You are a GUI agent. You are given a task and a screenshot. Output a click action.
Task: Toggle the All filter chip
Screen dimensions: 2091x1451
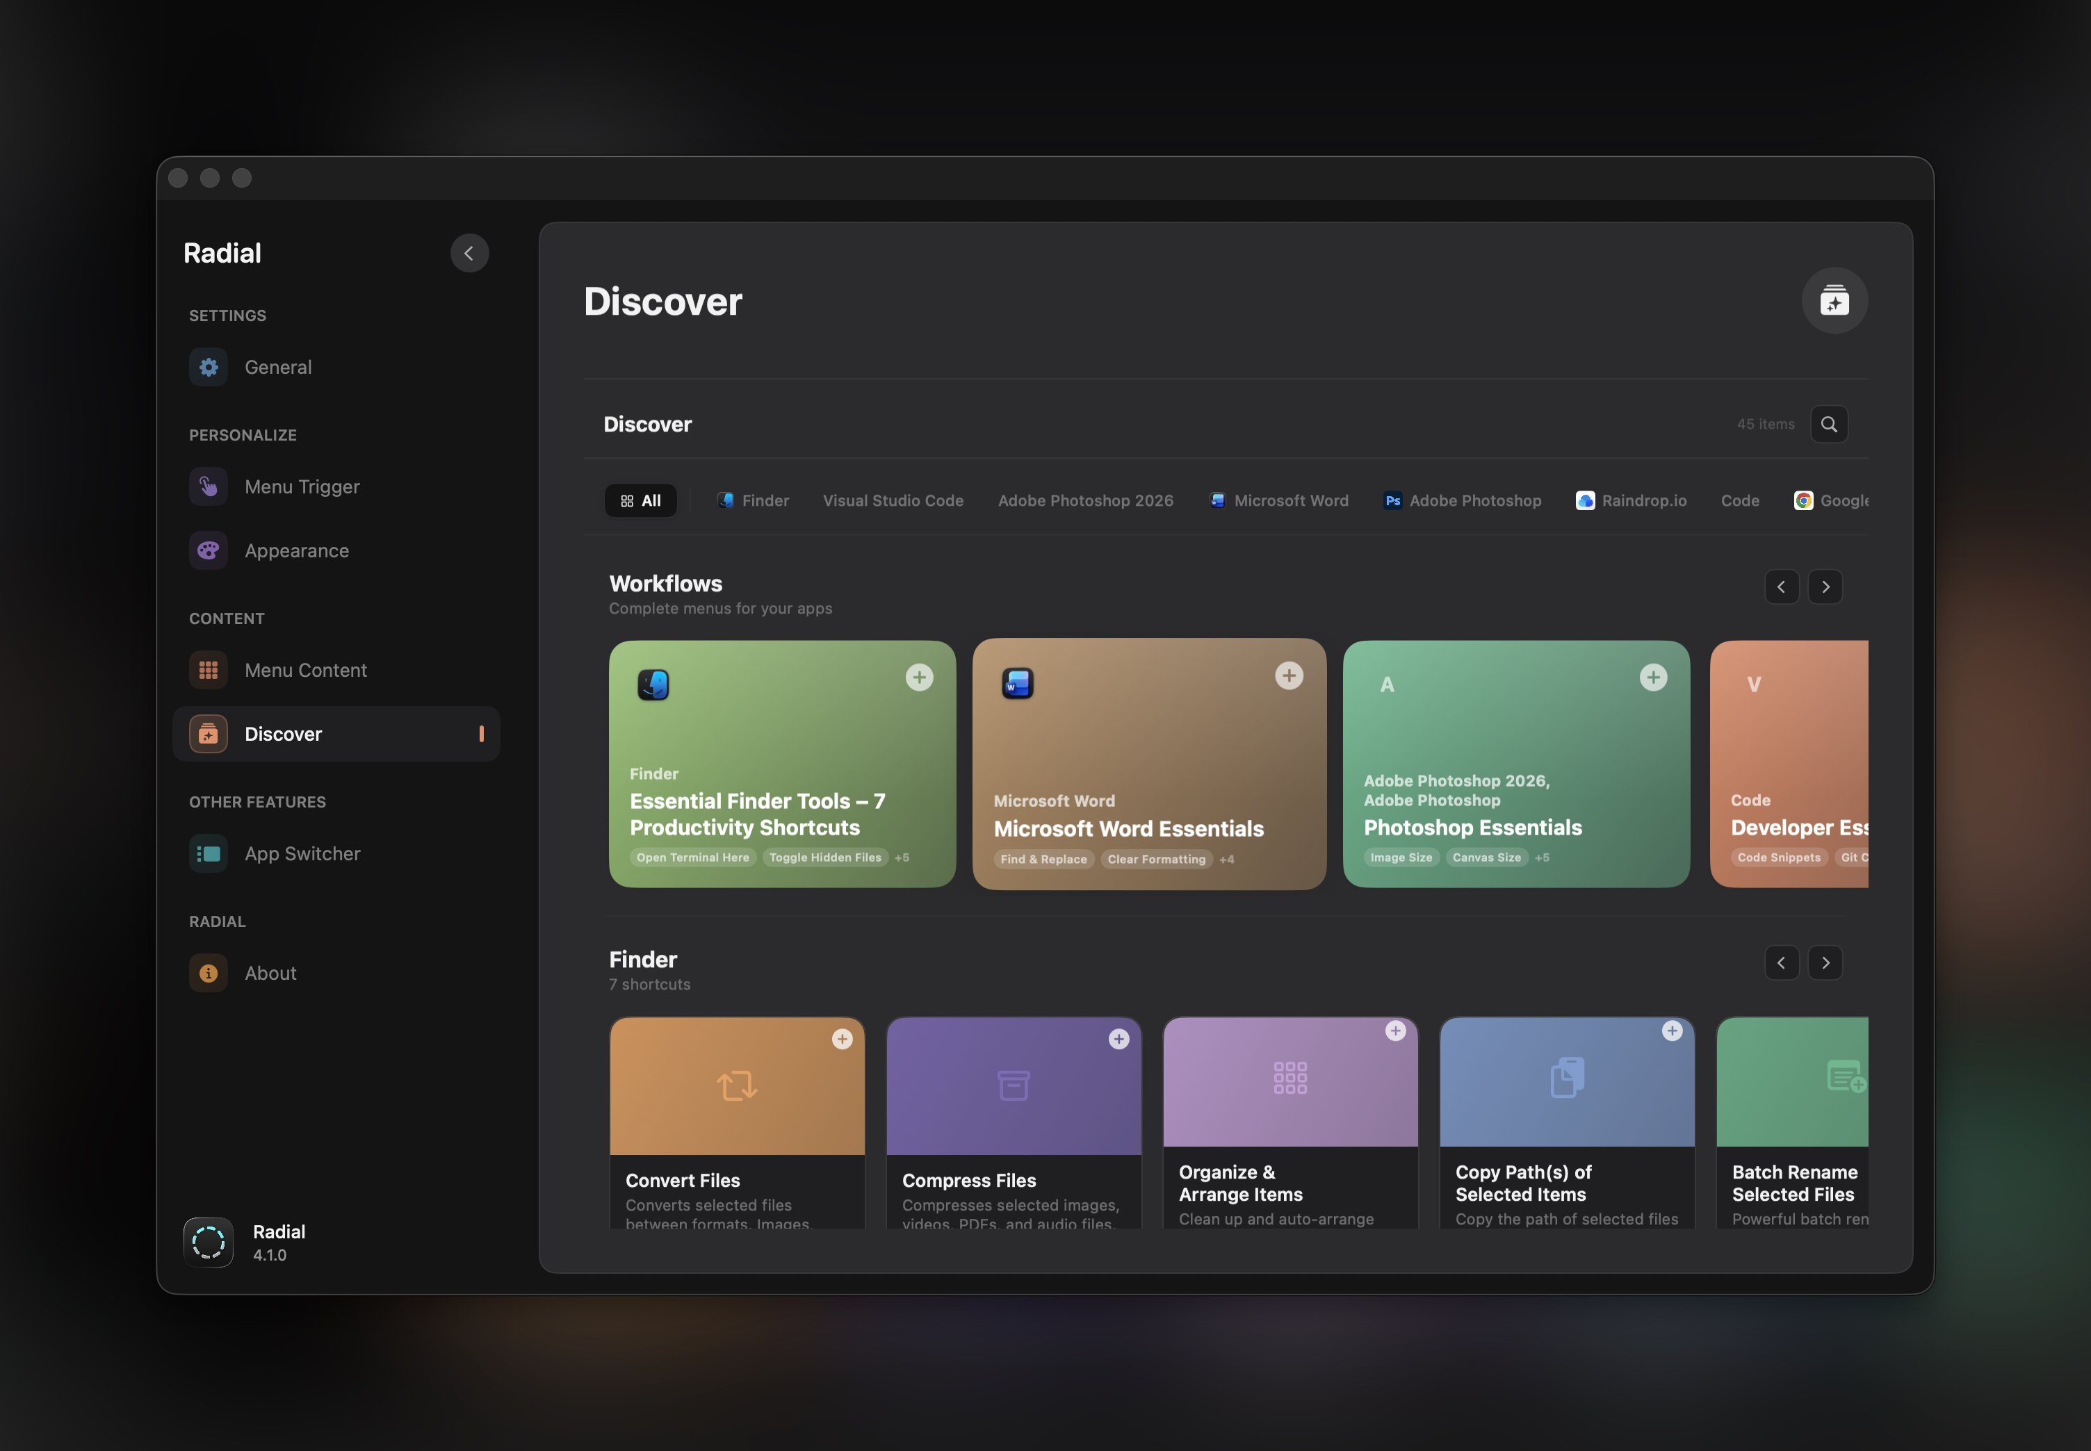(640, 500)
